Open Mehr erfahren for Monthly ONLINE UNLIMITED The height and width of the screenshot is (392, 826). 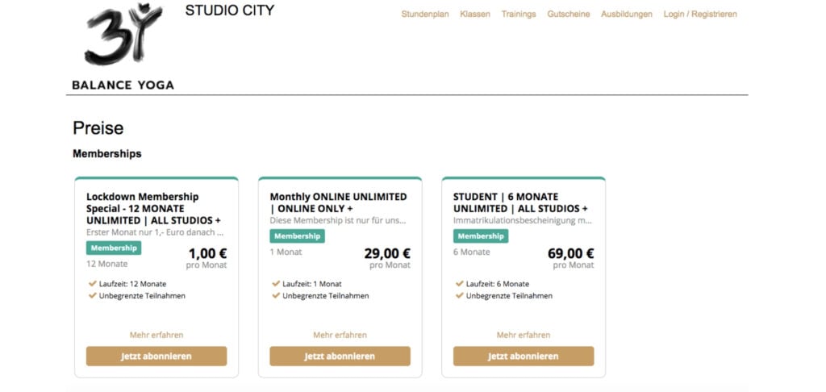pos(340,335)
